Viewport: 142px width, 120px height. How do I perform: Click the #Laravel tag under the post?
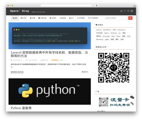(14, 72)
